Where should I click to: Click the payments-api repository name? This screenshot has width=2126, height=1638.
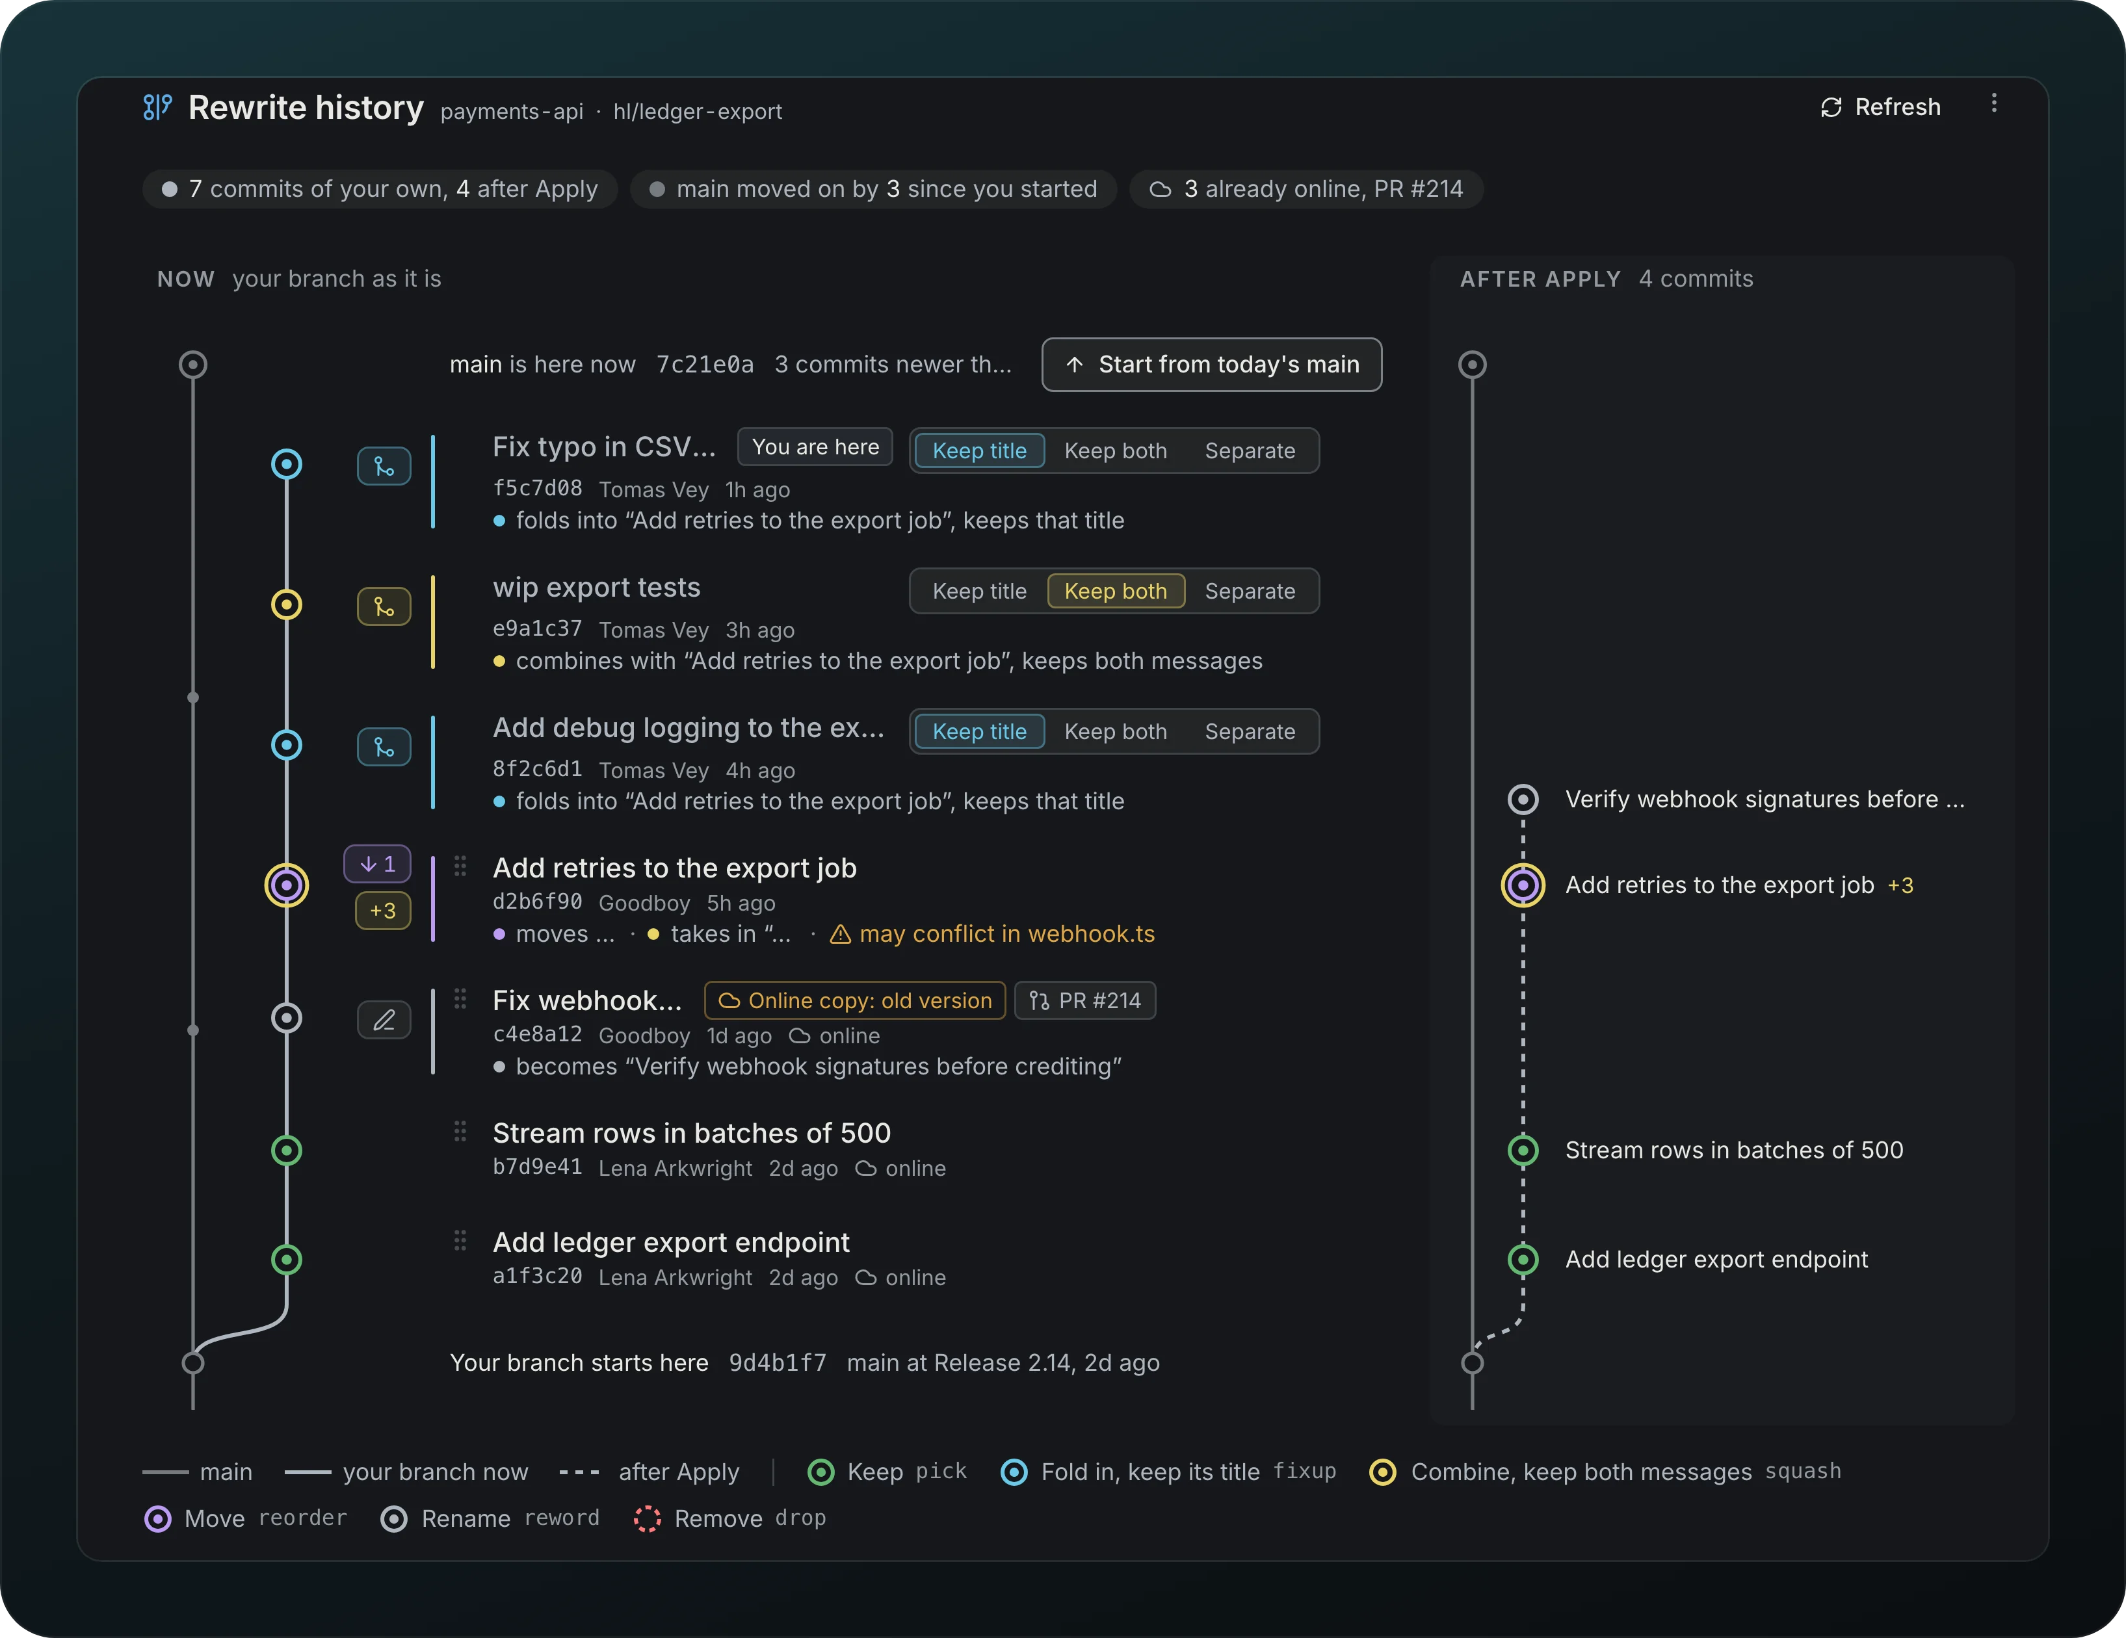click(x=512, y=112)
